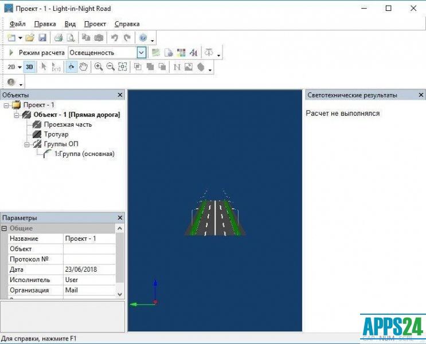Select Тротуар in the objects tree

(x=56, y=134)
